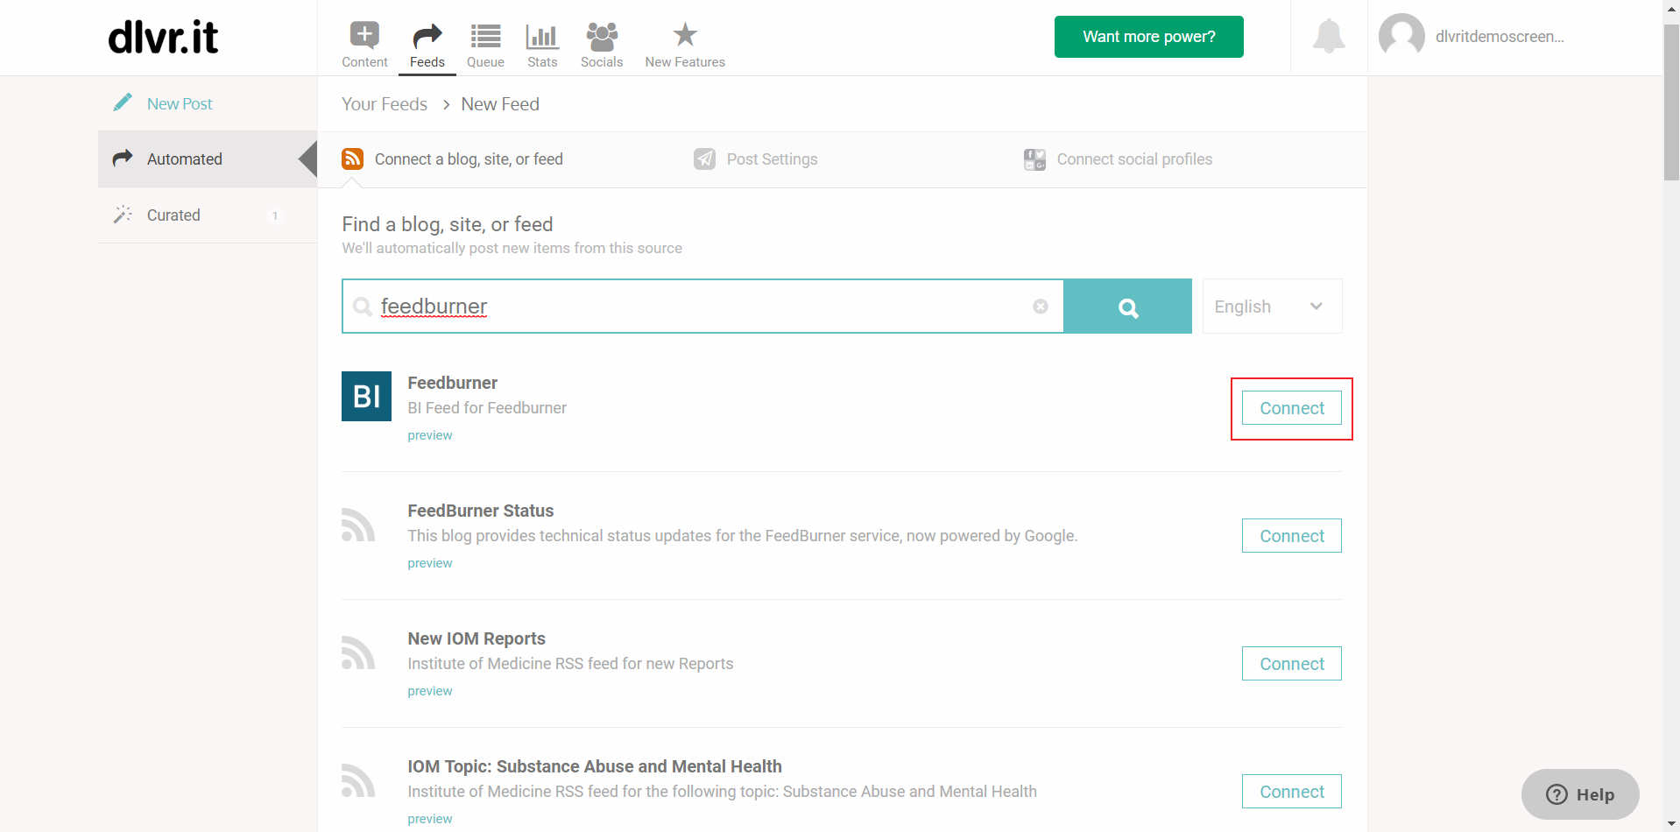Click the teal search magnifier button
1680x832 pixels.
(1127, 307)
